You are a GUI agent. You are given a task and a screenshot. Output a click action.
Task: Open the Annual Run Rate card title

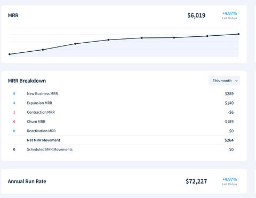27,181
